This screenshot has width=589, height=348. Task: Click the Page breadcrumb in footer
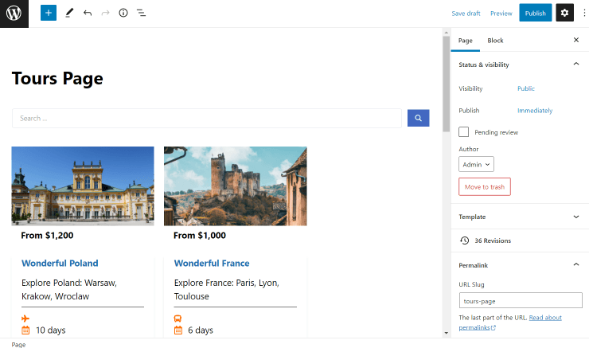18,345
